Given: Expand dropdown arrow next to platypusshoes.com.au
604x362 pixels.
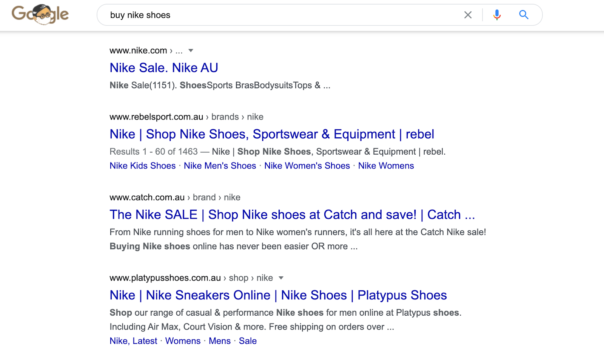Looking at the screenshot, I should pos(281,278).
